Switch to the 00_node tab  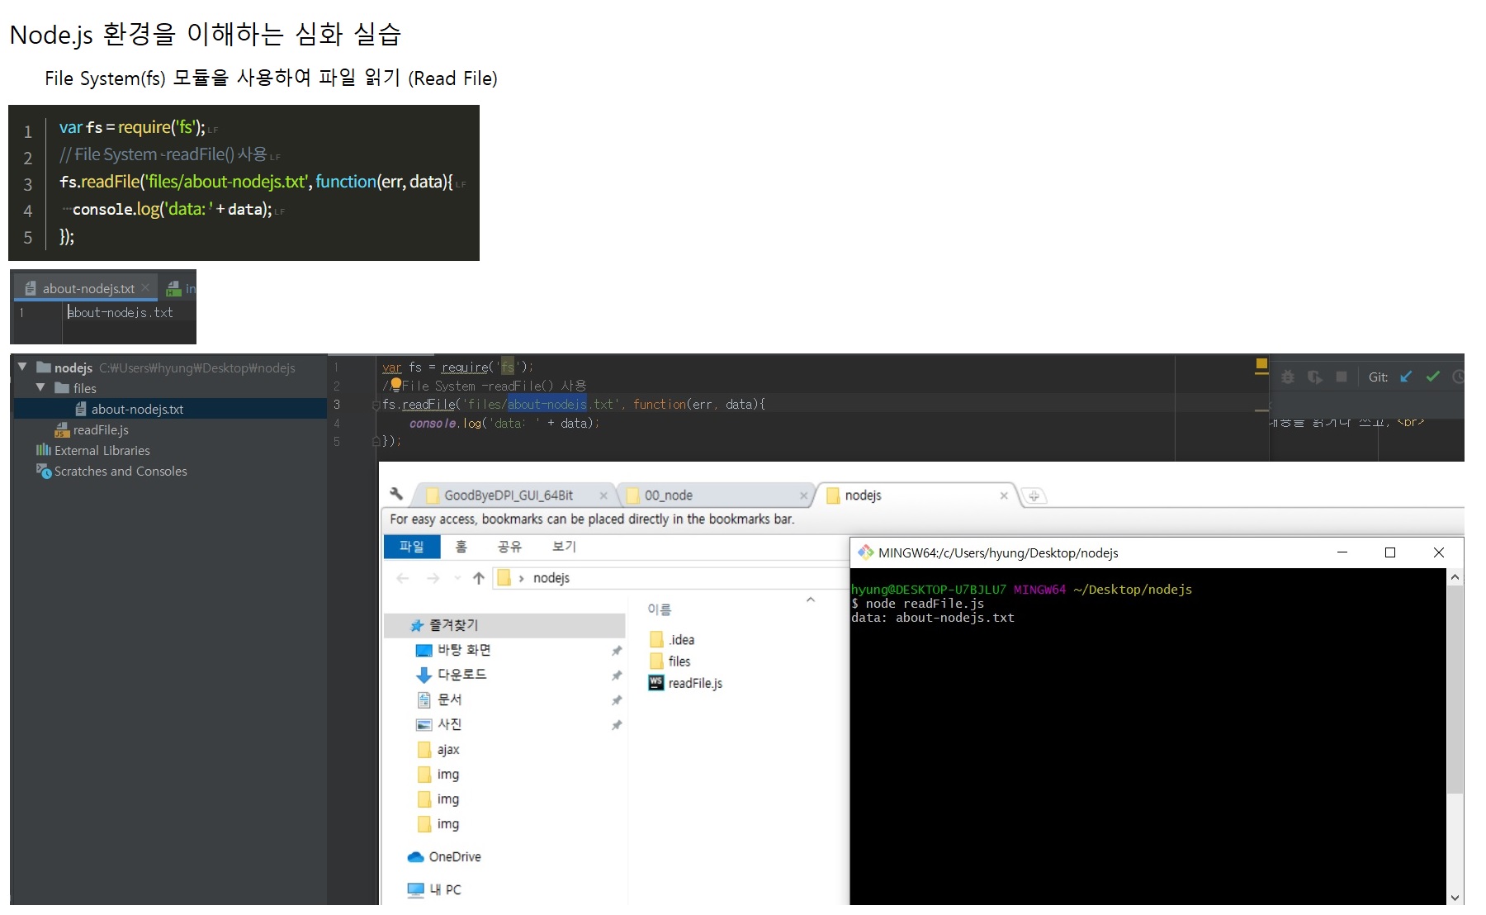(669, 495)
